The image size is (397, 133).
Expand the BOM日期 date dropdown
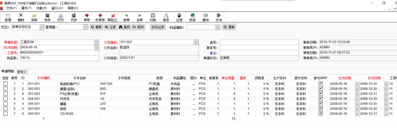coord(96,47)
